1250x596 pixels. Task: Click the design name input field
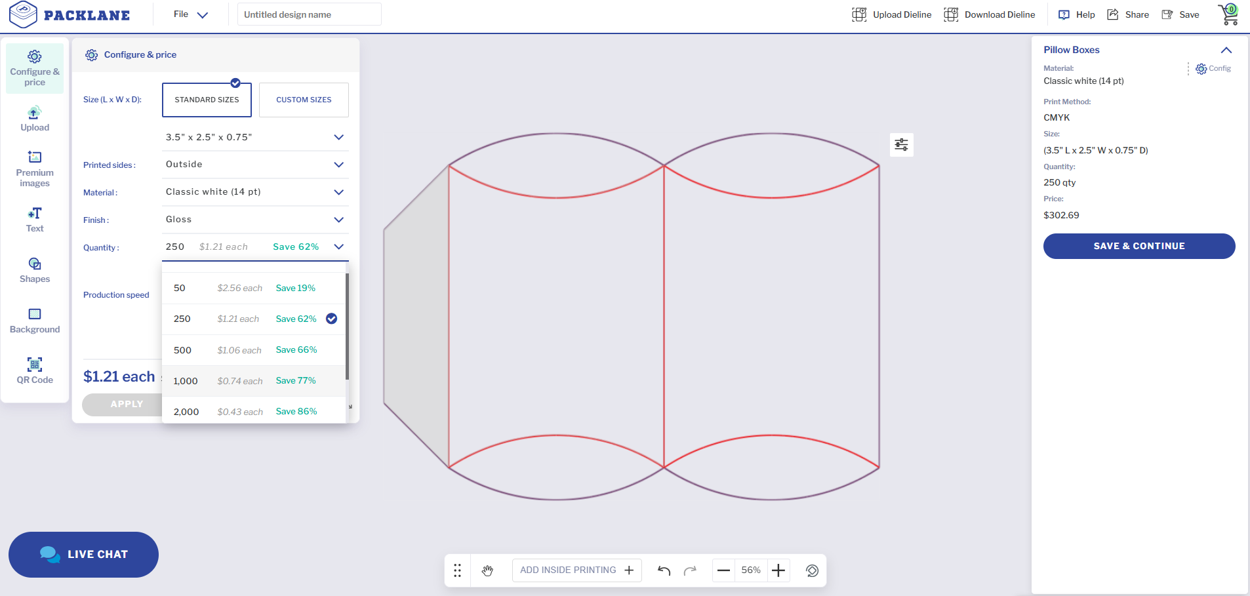pyautogui.click(x=310, y=14)
